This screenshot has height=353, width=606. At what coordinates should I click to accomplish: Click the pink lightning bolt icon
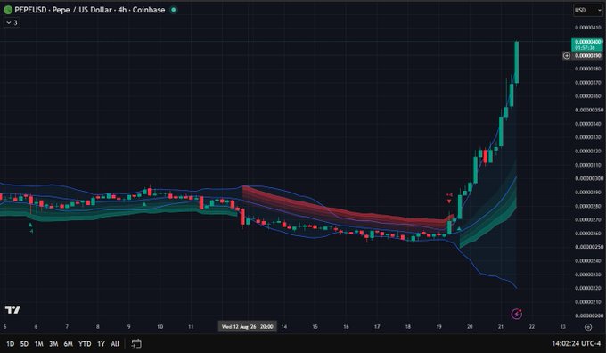click(x=517, y=314)
